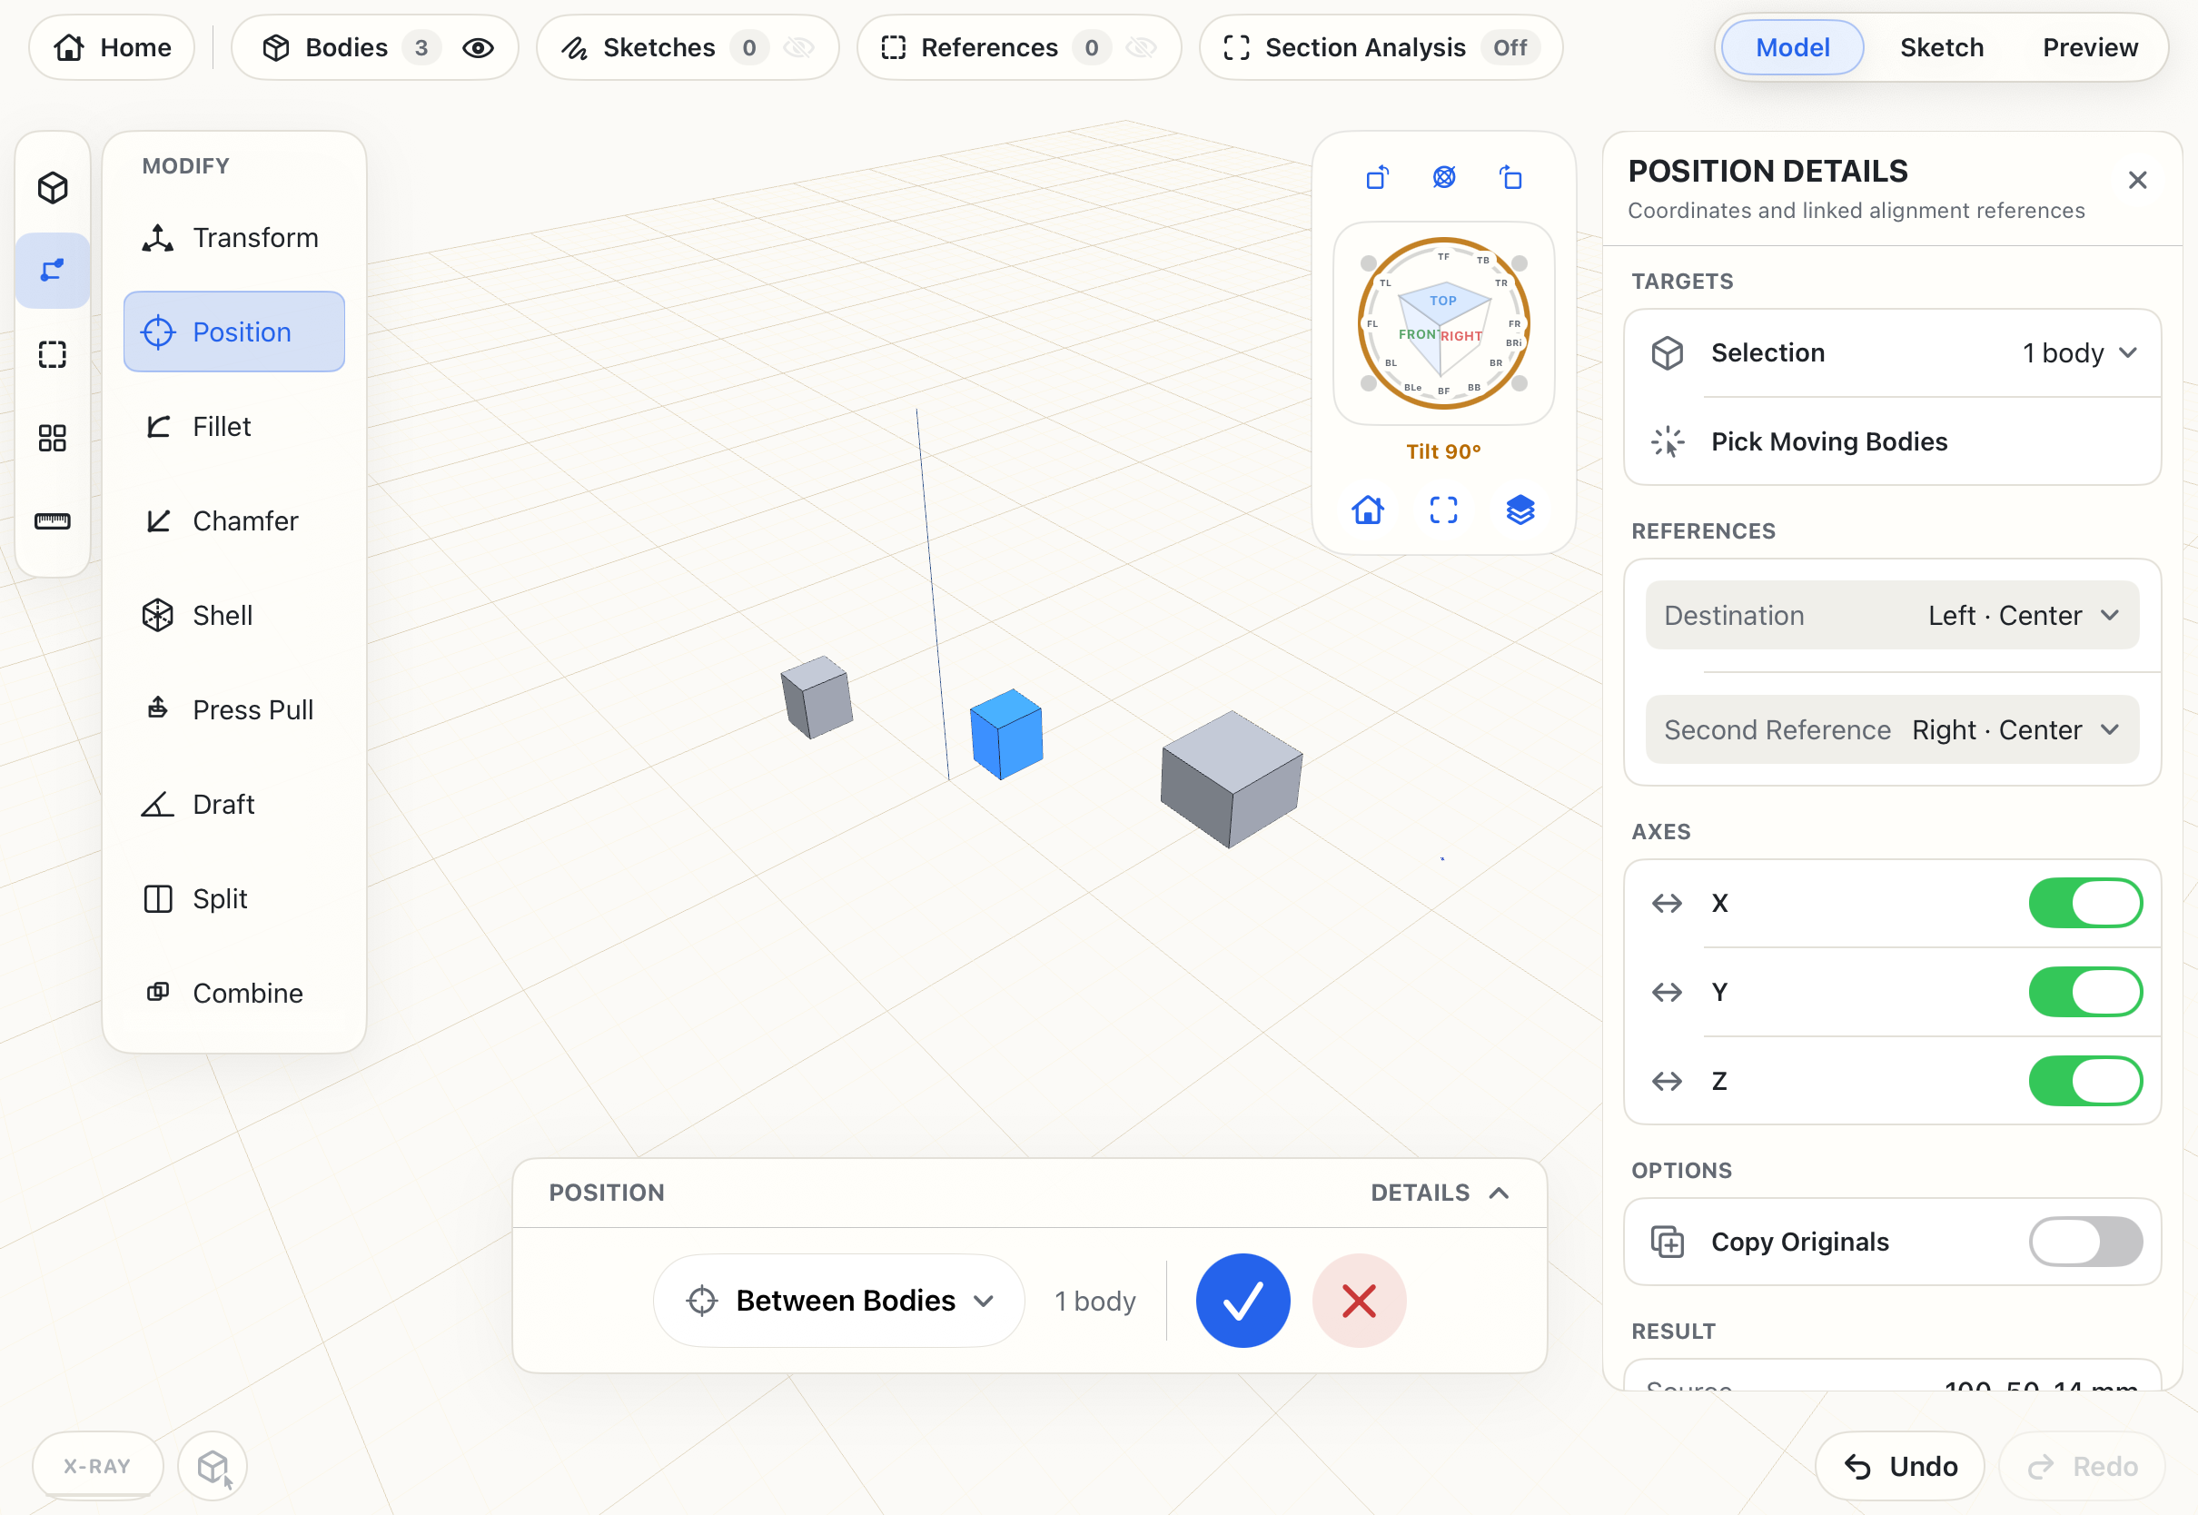The image size is (2198, 1515).
Task: Open the solid bodies cube tool in left sidebar
Action: pos(54,187)
